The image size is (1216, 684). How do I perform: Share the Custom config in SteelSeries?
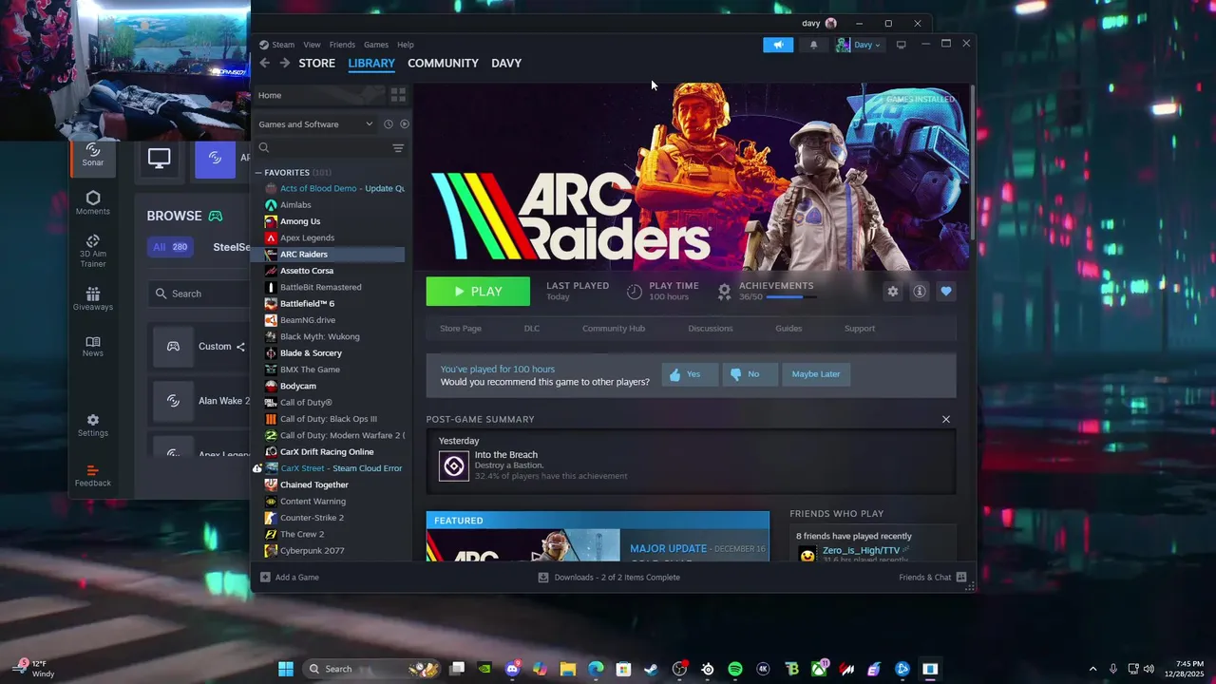click(240, 347)
